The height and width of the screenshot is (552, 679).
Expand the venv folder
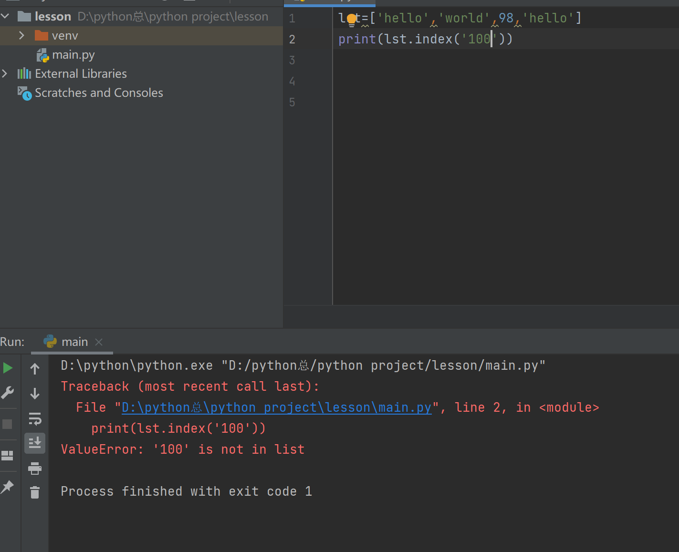pyautogui.click(x=21, y=35)
